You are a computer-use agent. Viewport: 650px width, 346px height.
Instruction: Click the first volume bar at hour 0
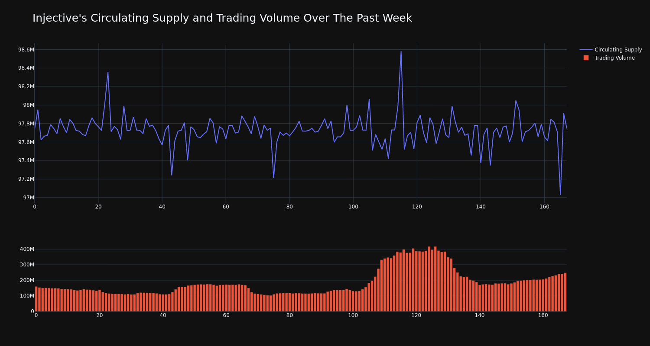click(36, 299)
